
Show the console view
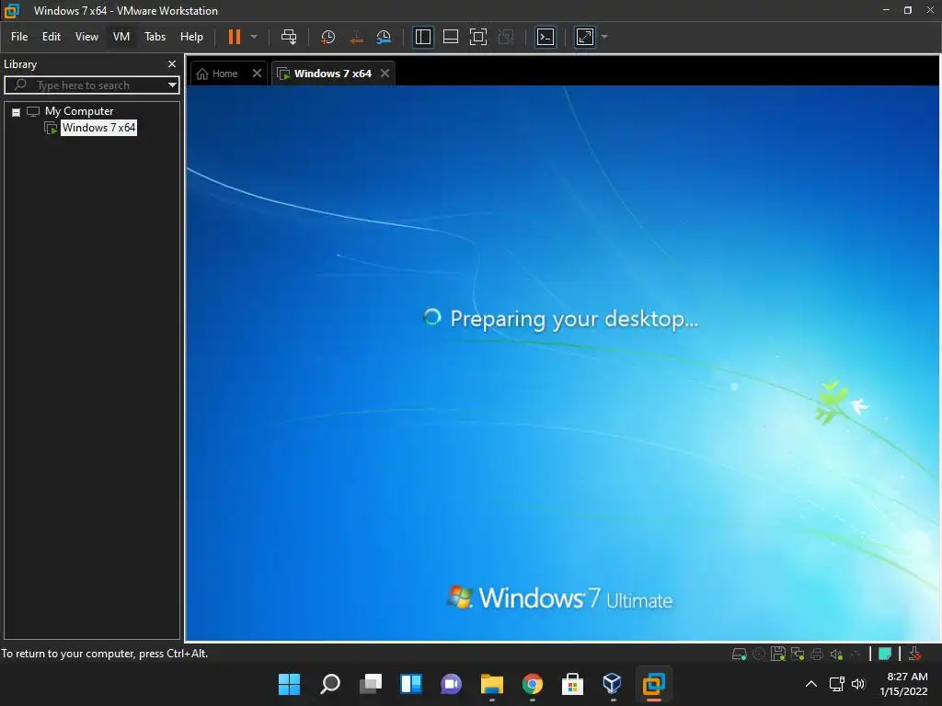pyautogui.click(x=546, y=37)
